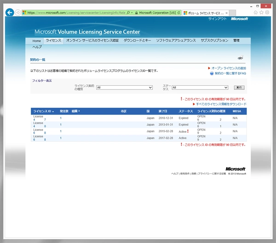
Task: Click the browser Forward arrow button
Action: pos(18,13)
